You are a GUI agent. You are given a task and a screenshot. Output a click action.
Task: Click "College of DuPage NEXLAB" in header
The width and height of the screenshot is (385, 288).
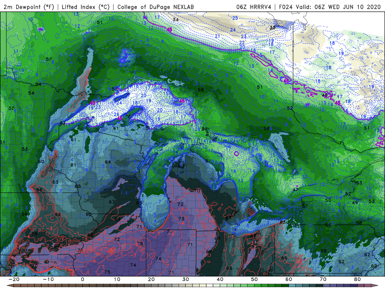click(x=155, y=7)
